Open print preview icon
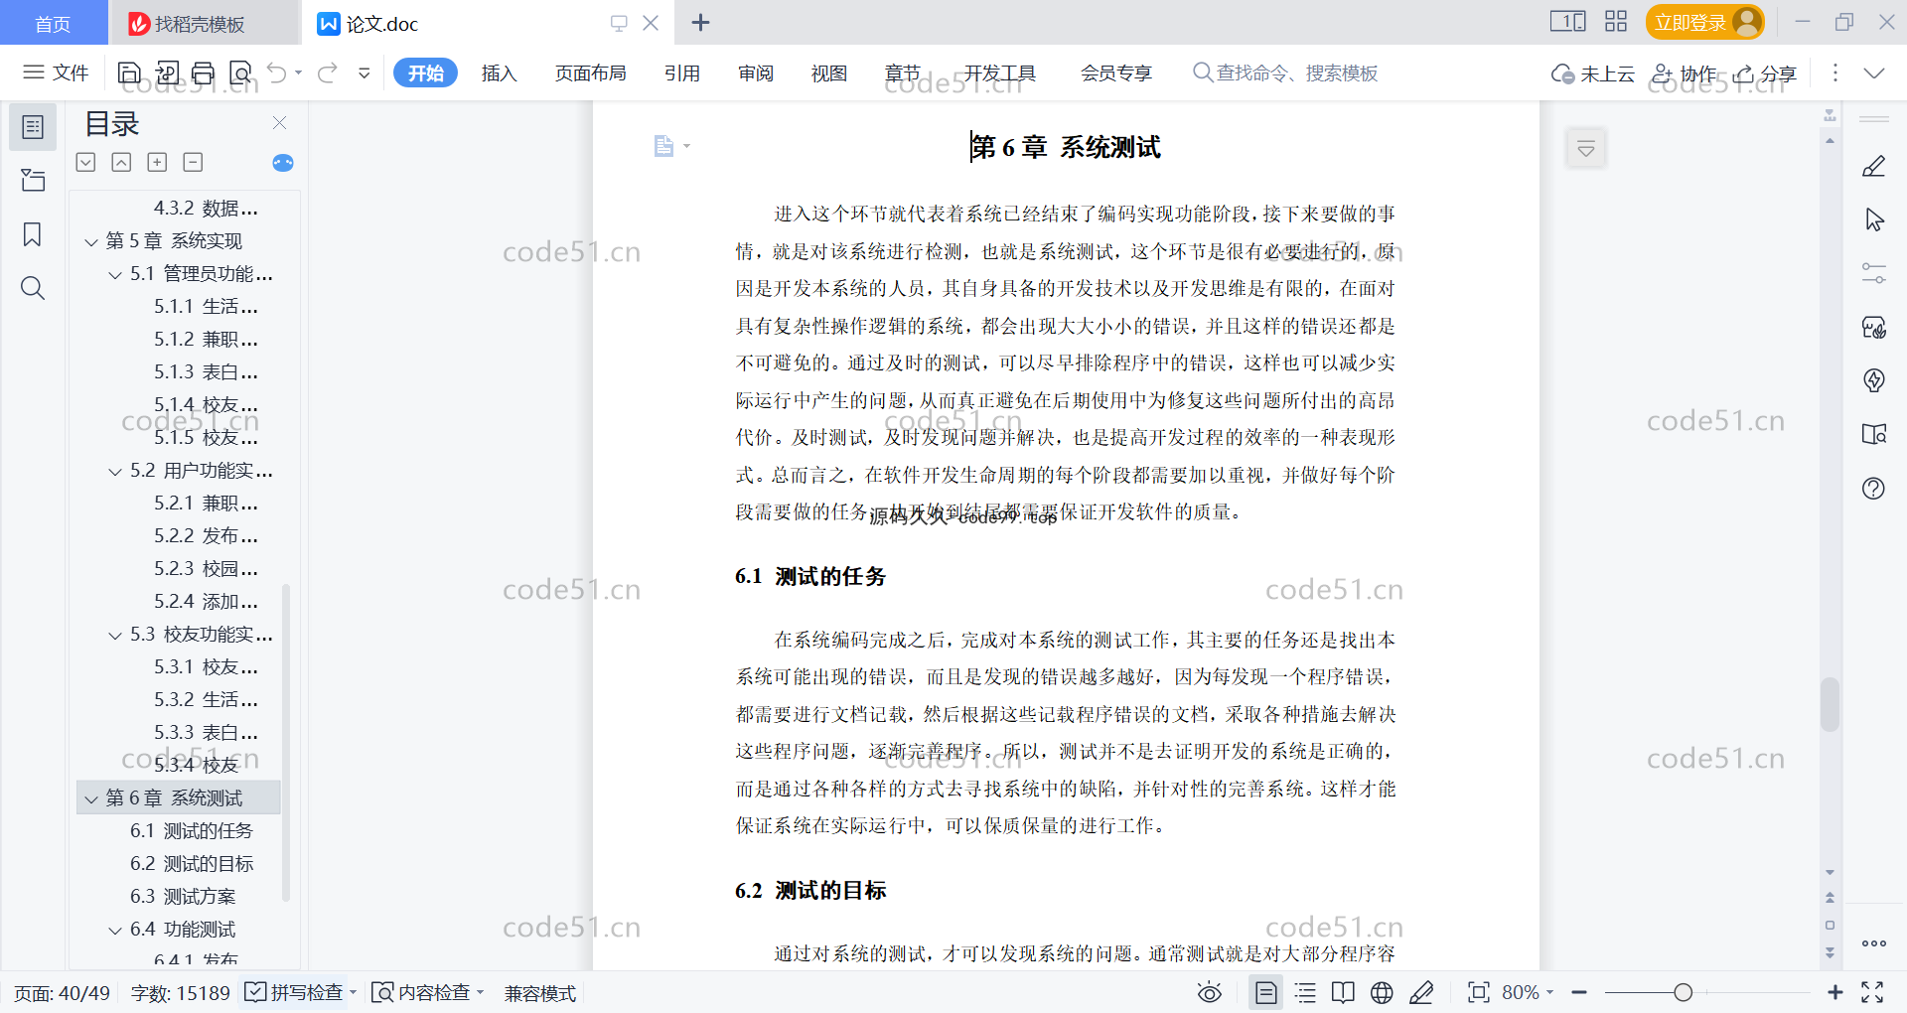The height and width of the screenshot is (1013, 1907). pos(240,72)
